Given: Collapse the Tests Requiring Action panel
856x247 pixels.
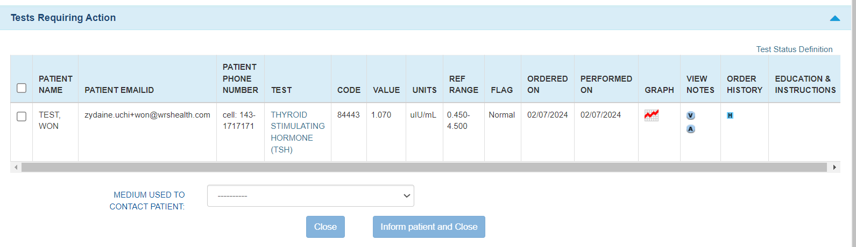Looking at the screenshot, I should tap(834, 18).
